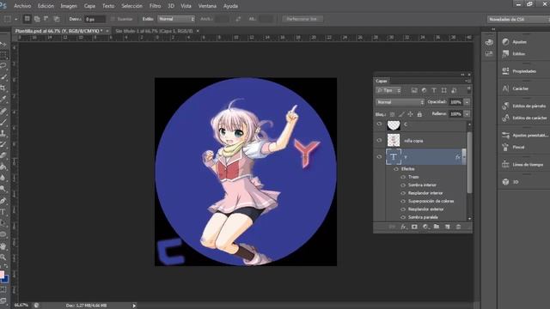
Task: Filter layers by pixel layer icon
Action: tap(414, 90)
